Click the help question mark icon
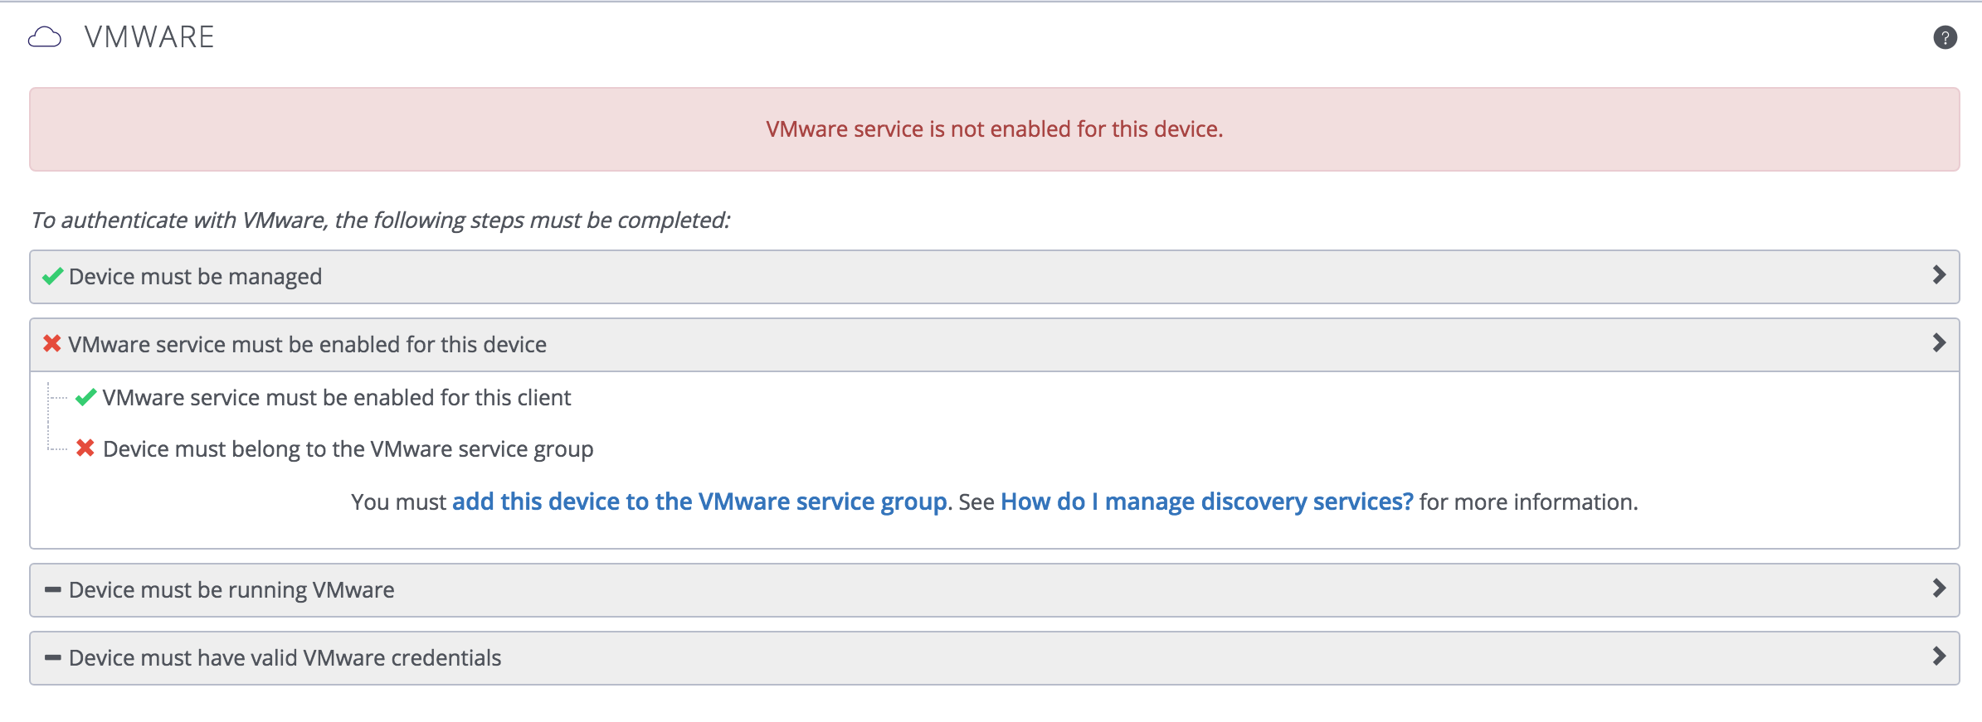1982x722 pixels. click(x=1945, y=37)
